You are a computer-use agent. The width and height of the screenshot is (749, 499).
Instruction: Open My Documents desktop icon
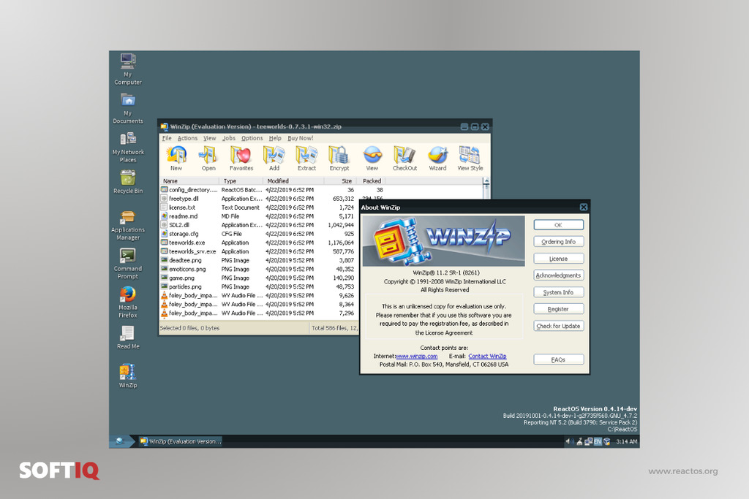point(127,108)
